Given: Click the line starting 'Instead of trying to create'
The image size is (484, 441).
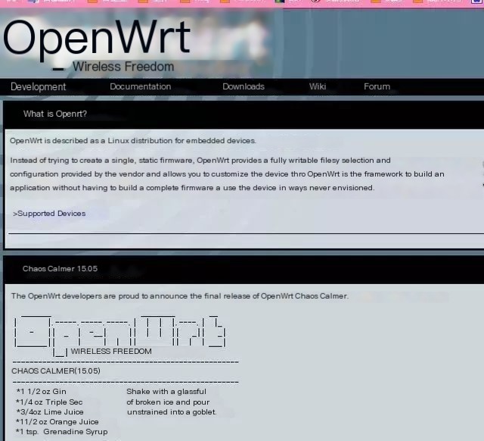Looking at the screenshot, I should (200, 161).
